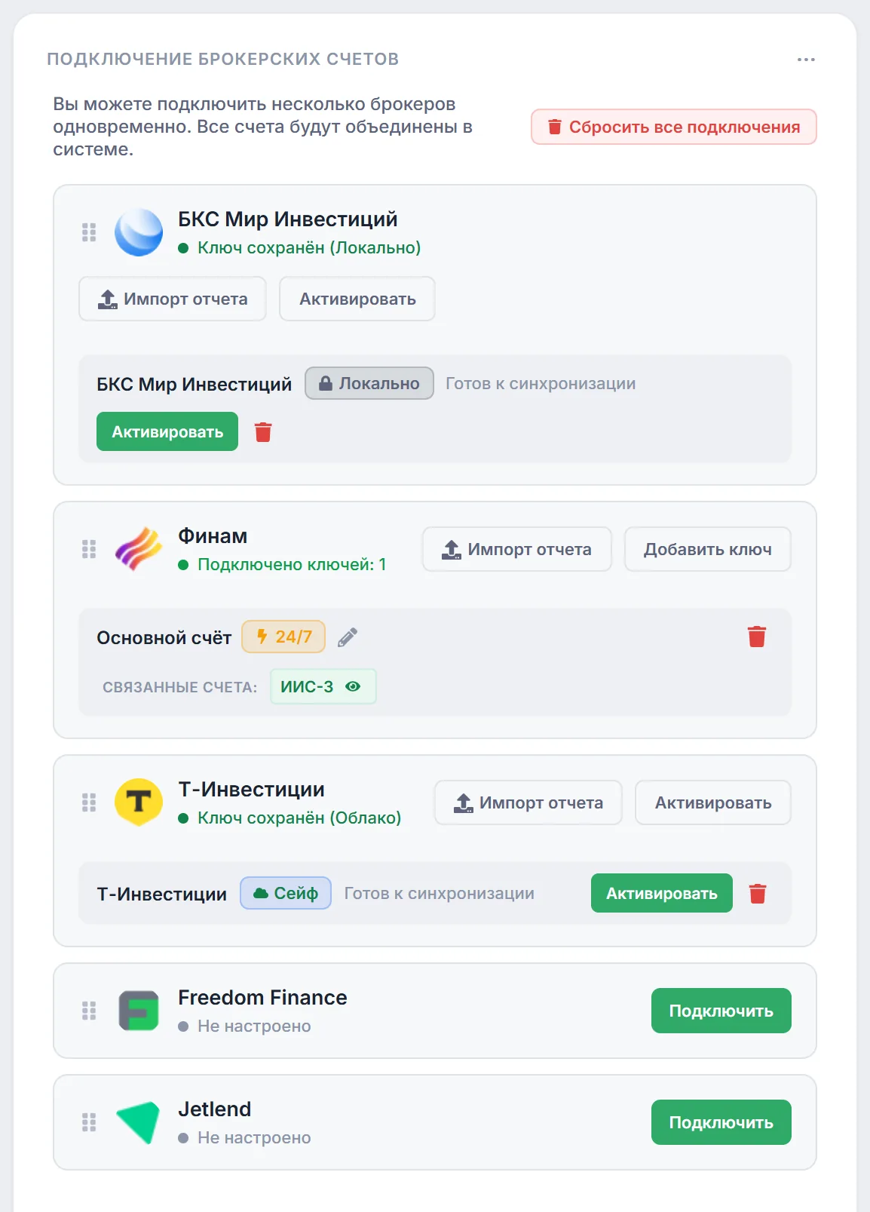Click Сбросить все подключения button

click(674, 127)
